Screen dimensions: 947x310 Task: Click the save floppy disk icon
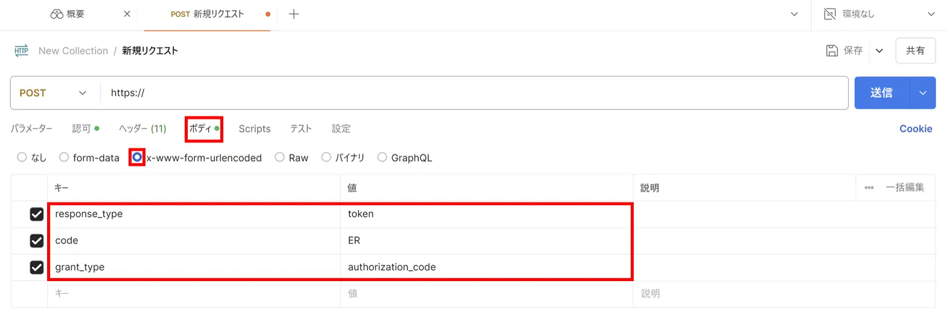(832, 51)
